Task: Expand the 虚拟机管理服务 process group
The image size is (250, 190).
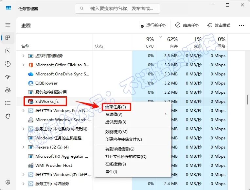Action: [24, 56]
